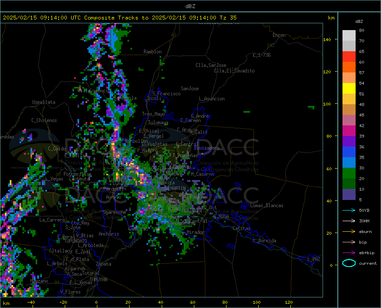Click the yellow eburn arrow in legend

[349, 232]
